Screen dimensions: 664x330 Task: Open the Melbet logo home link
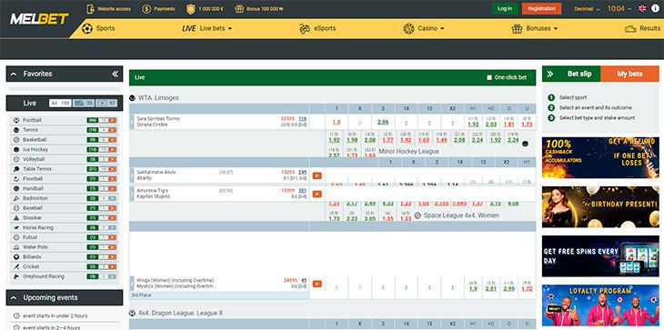point(39,18)
